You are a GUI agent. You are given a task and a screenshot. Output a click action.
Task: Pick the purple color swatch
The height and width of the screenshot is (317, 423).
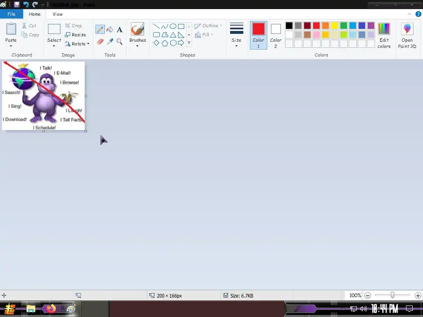371,26
